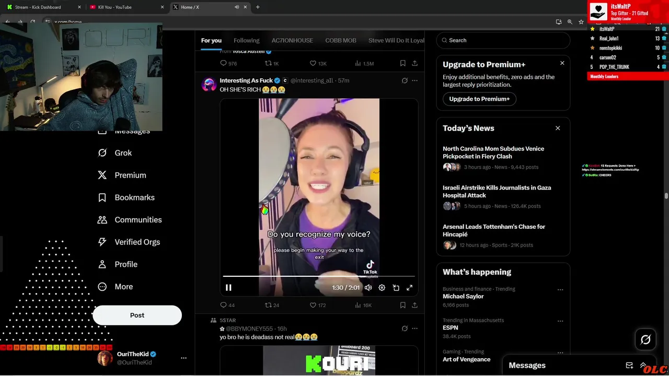The width and height of the screenshot is (669, 376).
Task: Open Communities in the sidebar
Action: click(x=130, y=220)
